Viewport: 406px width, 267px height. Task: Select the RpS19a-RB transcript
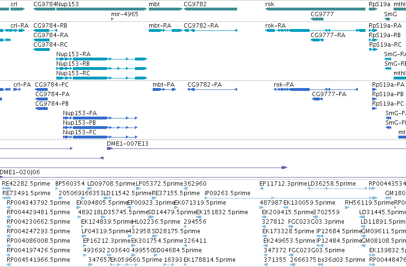pyautogui.click(x=373, y=40)
